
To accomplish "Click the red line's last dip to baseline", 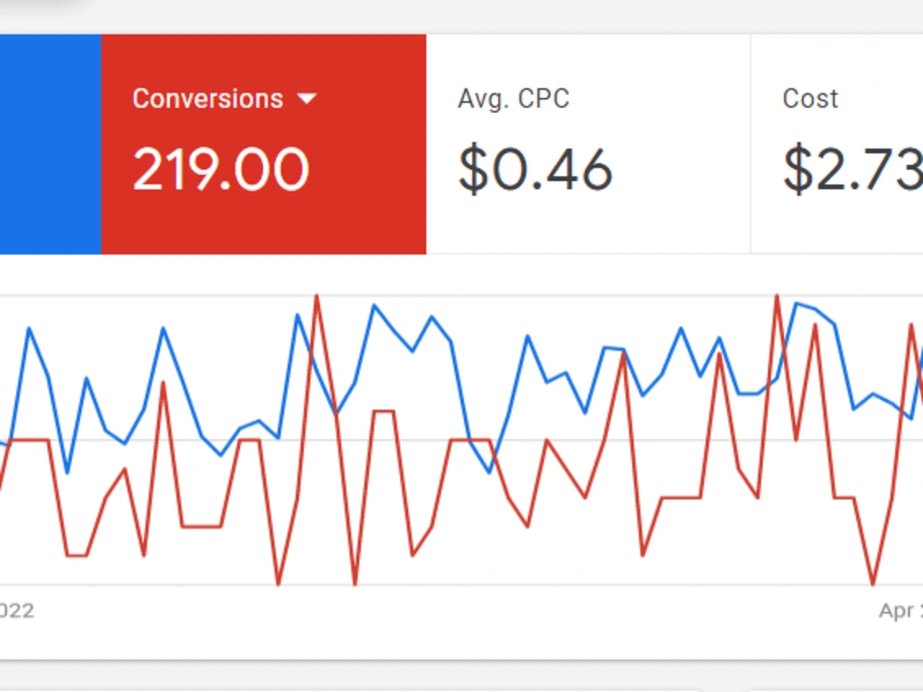I will click(x=872, y=583).
